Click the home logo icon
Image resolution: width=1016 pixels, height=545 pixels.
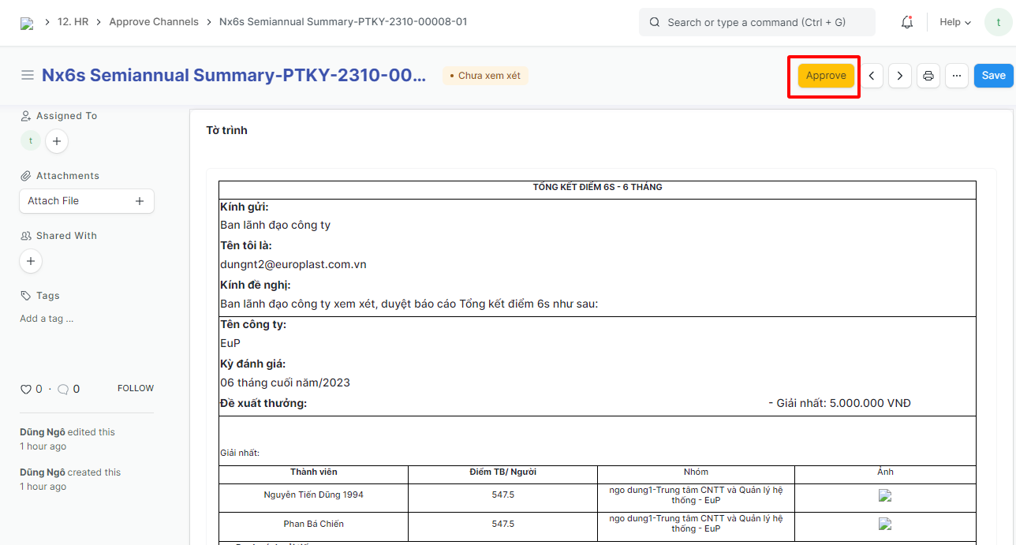click(x=28, y=23)
